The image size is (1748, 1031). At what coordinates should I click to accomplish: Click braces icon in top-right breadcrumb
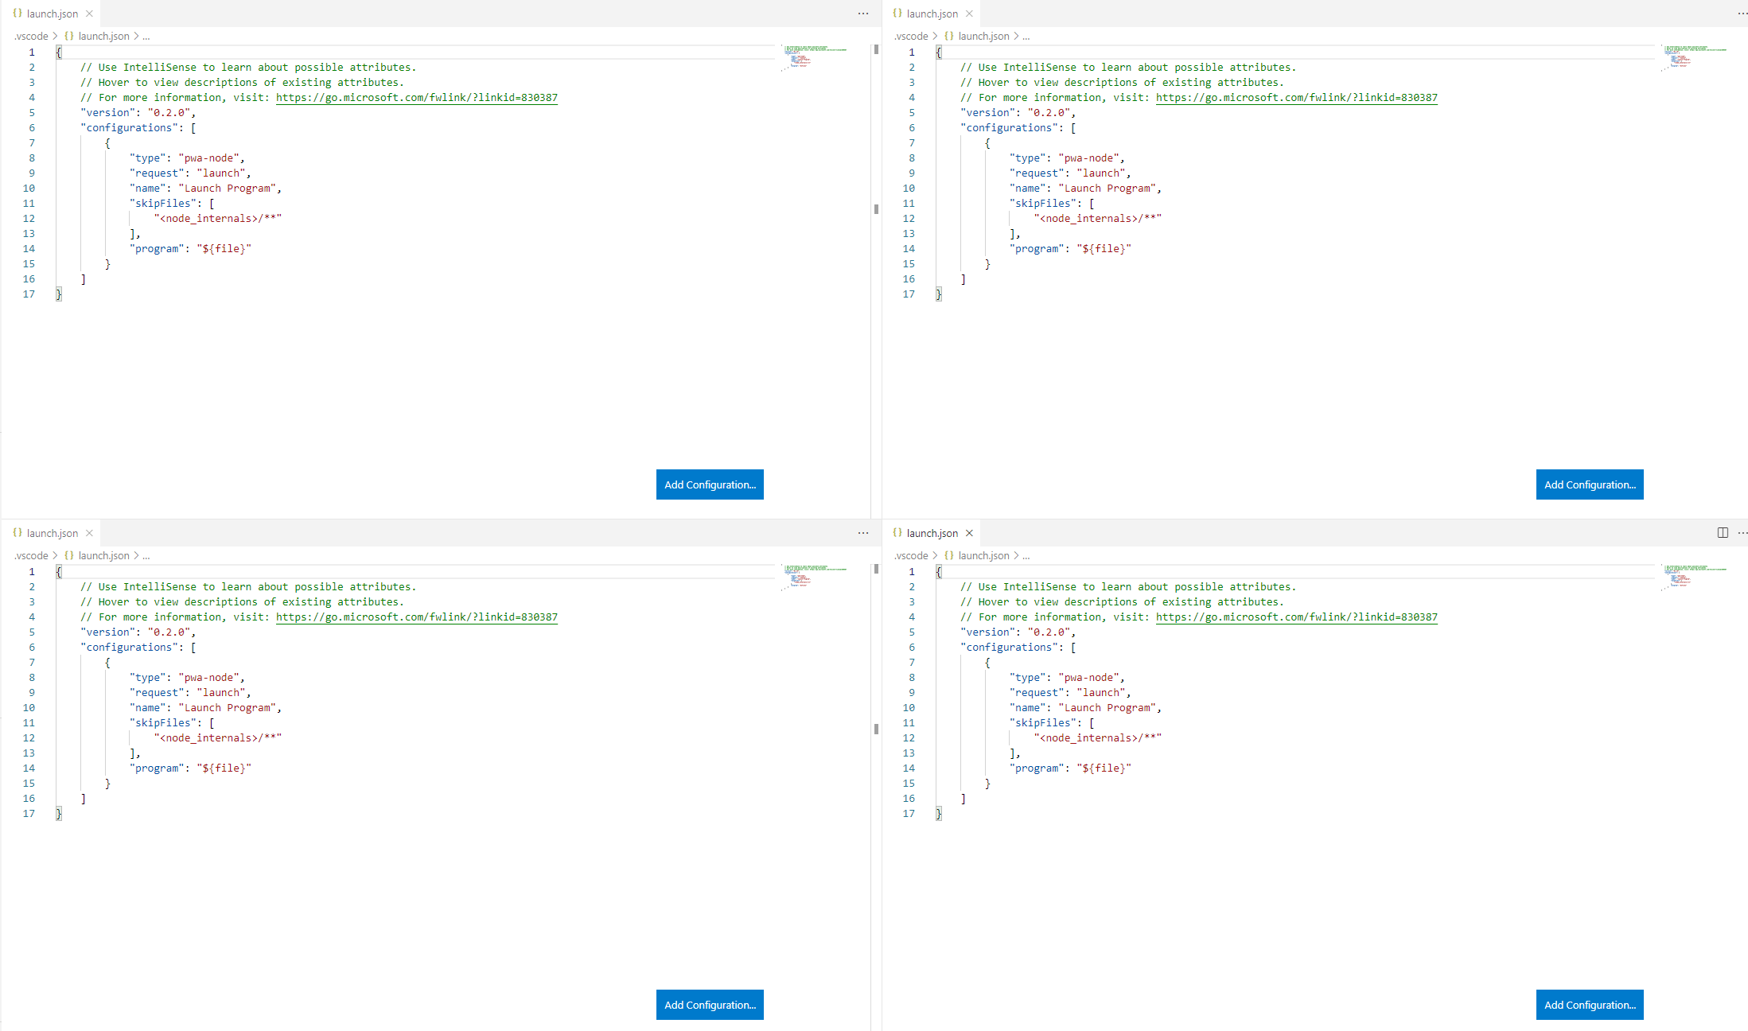coord(949,36)
